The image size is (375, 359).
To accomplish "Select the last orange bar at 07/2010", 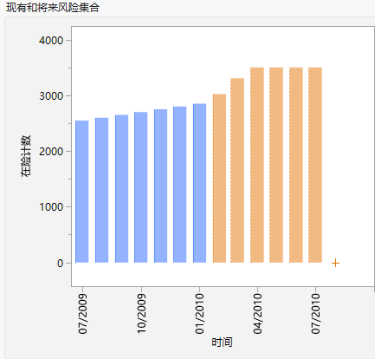I will pyautogui.click(x=315, y=165).
